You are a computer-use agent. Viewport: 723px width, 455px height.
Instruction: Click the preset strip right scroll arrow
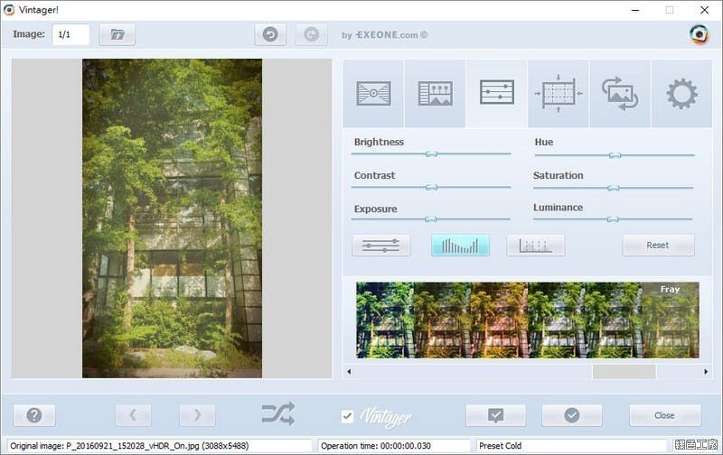(x=706, y=372)
